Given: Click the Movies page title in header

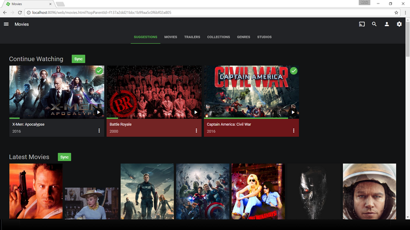Looking at the screenshot, I should [x=22, y=24].
